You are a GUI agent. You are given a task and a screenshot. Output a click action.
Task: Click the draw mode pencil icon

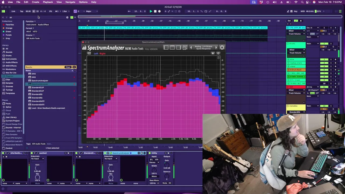click(288, 11)
